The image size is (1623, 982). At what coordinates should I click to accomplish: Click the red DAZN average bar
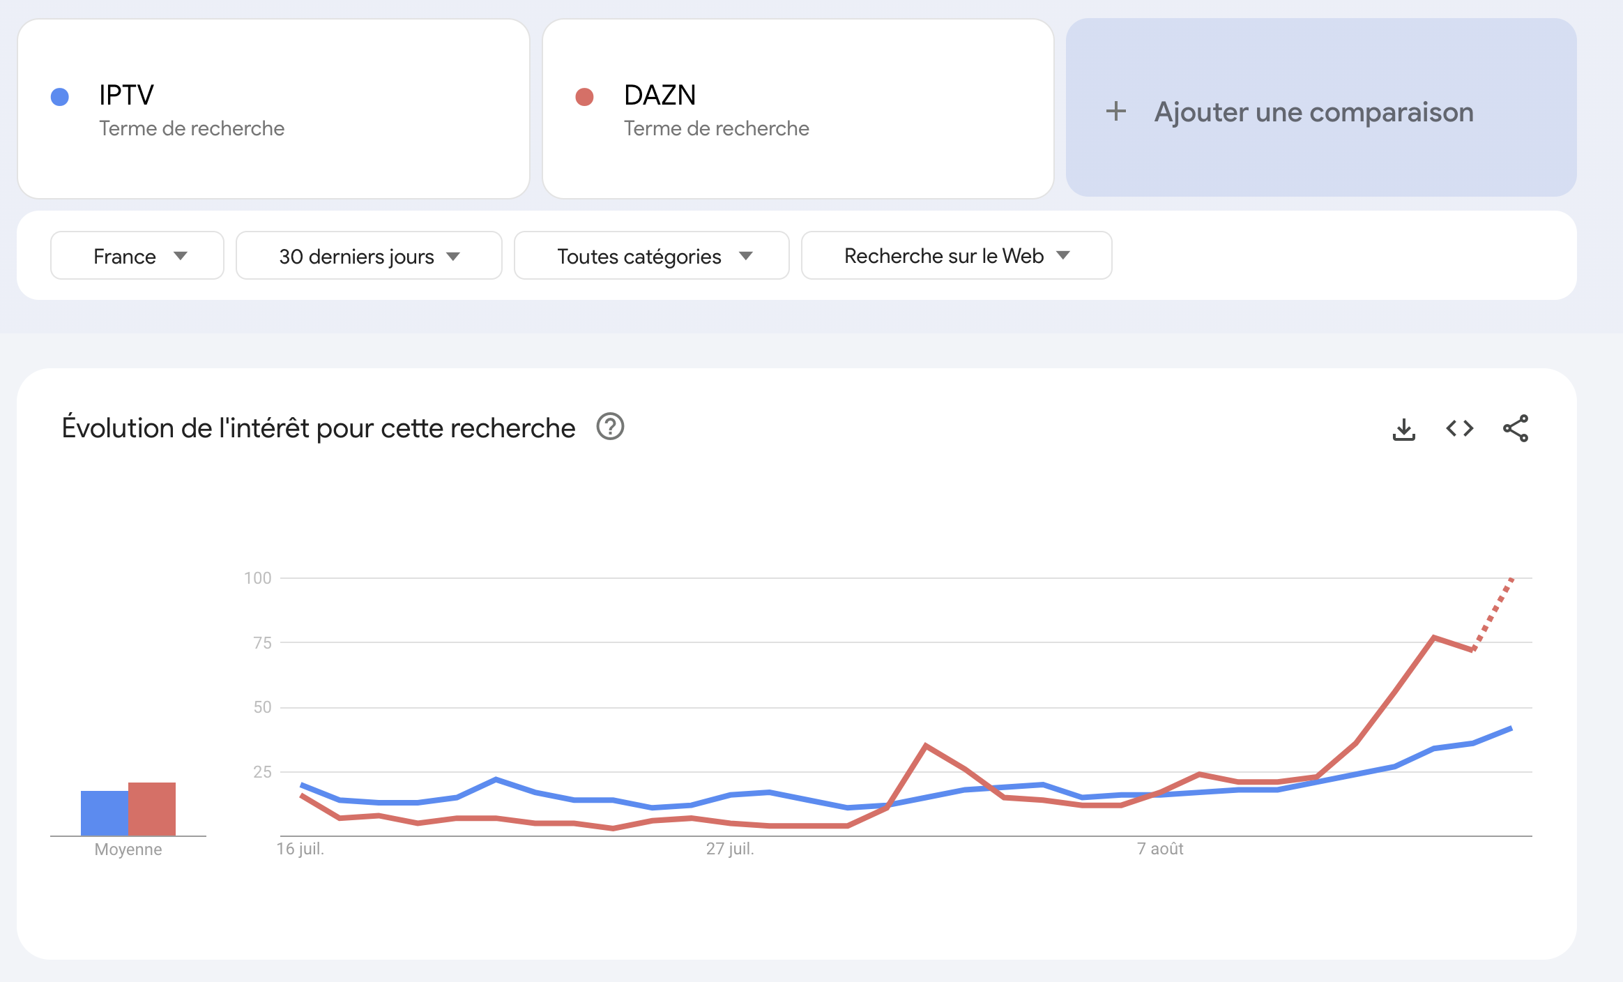tap(152, 809)
